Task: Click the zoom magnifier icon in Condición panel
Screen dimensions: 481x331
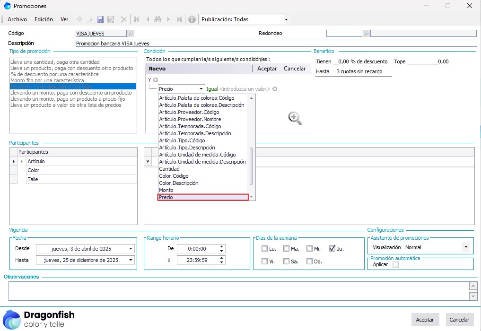Action: (295, 118)
